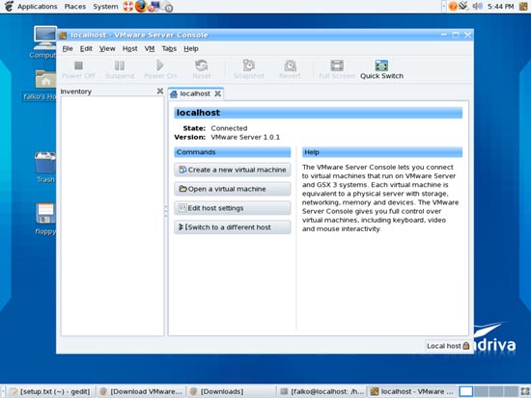Click the VMware Server 1.0.1 version text

(x=245, y=137)
